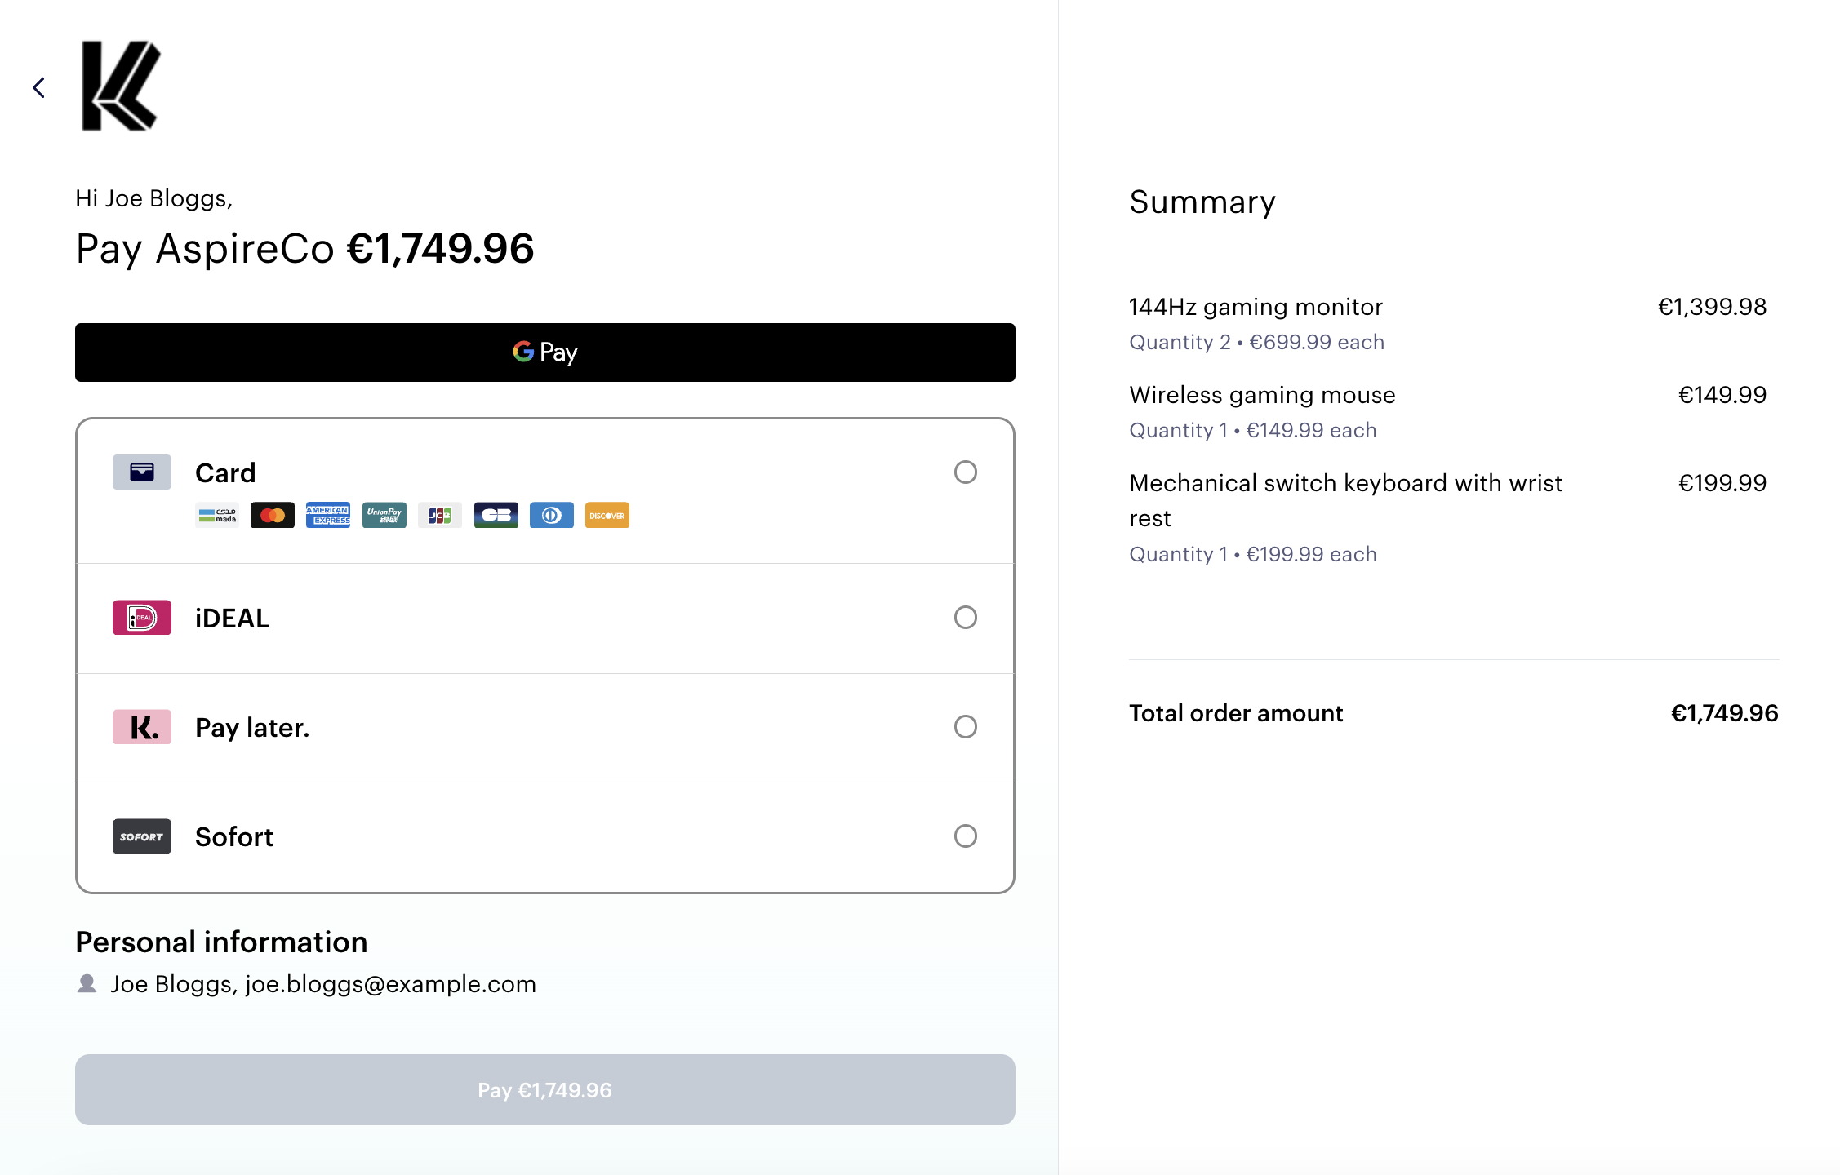Select the iDEAL payment radio button
1840x1175 pixels.
click(x=966, y=618)
